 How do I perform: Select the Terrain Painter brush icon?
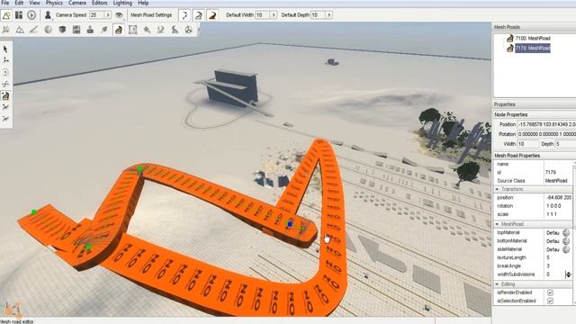34,30
